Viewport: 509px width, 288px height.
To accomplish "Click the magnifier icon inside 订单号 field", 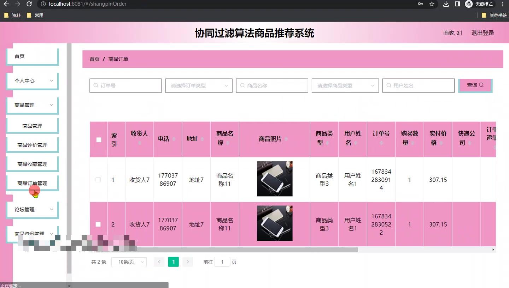I will tap(96, 85).
